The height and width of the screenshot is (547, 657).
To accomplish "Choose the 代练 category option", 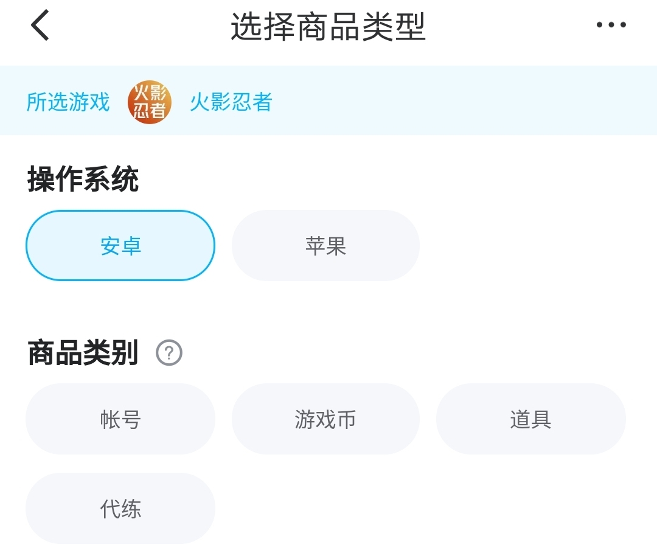I will (x=120, y=509).
